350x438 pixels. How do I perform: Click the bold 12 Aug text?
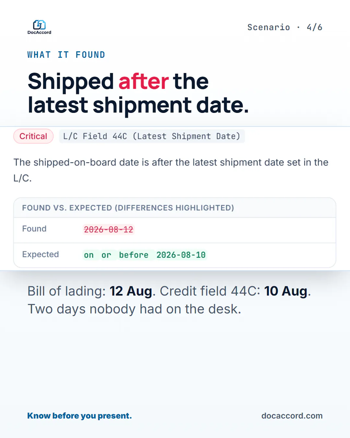point(131,291)
